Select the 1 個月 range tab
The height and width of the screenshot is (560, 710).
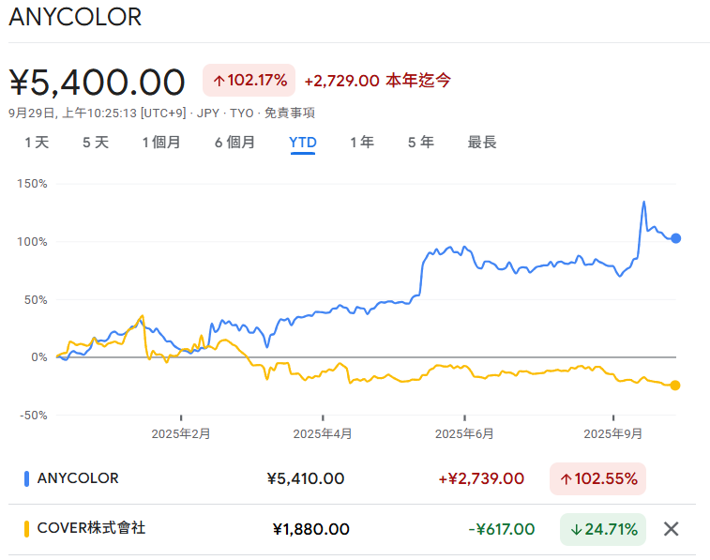pos(161,143)
